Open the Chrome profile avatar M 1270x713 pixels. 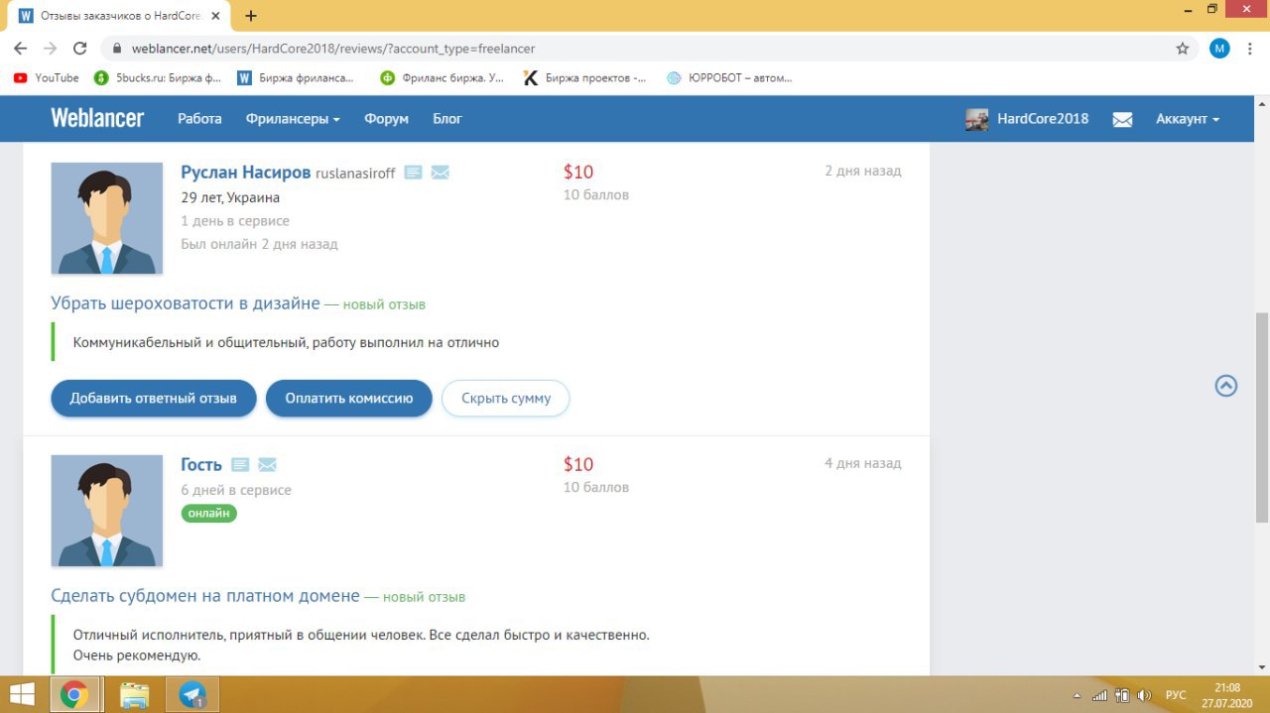pyautogui.click(x=1219, y=48)
